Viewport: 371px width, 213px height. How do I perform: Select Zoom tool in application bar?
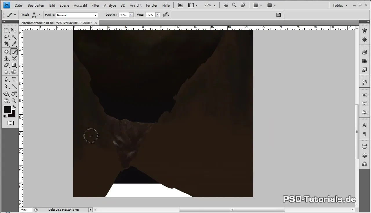pos(234,5)
